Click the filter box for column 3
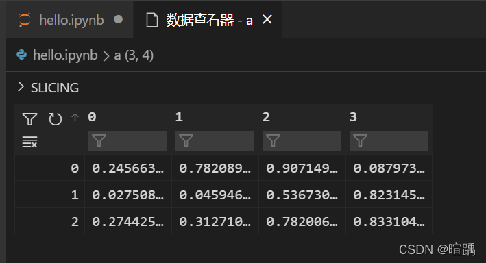This screenshot has height=263, width=486. 389,140
